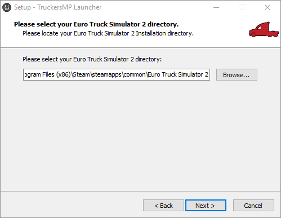Viewport: 281px width, 218px height.
Task: Click the bold 'Please select your Euro Truck' heading
Action: [x=96, y=24]
